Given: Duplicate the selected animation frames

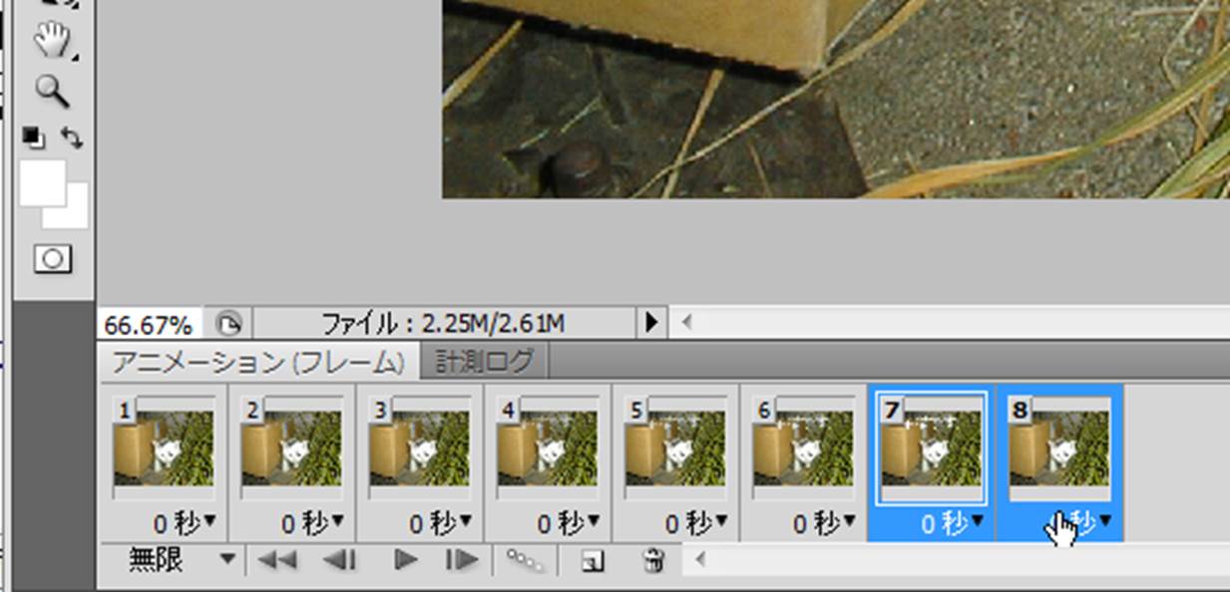Looking at the screenshot, I should [593, 561].
